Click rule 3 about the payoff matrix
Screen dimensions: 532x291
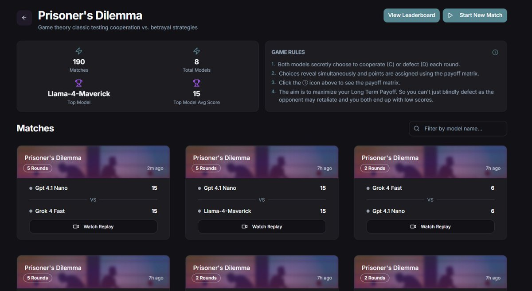(x=339, y=83)
